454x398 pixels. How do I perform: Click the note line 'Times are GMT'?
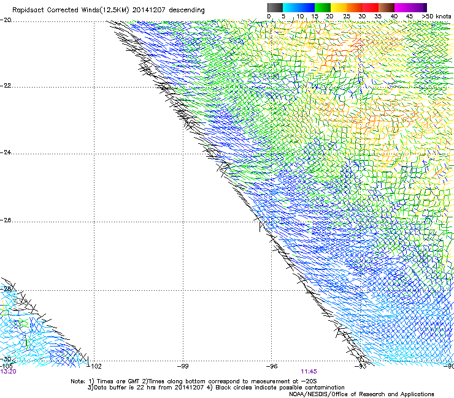point(118,381)
